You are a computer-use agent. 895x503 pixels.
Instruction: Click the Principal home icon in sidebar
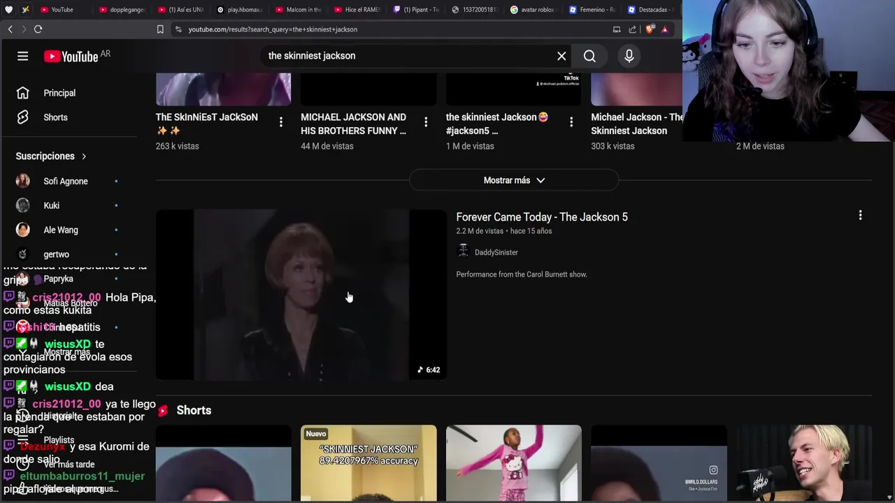(22, 93)
